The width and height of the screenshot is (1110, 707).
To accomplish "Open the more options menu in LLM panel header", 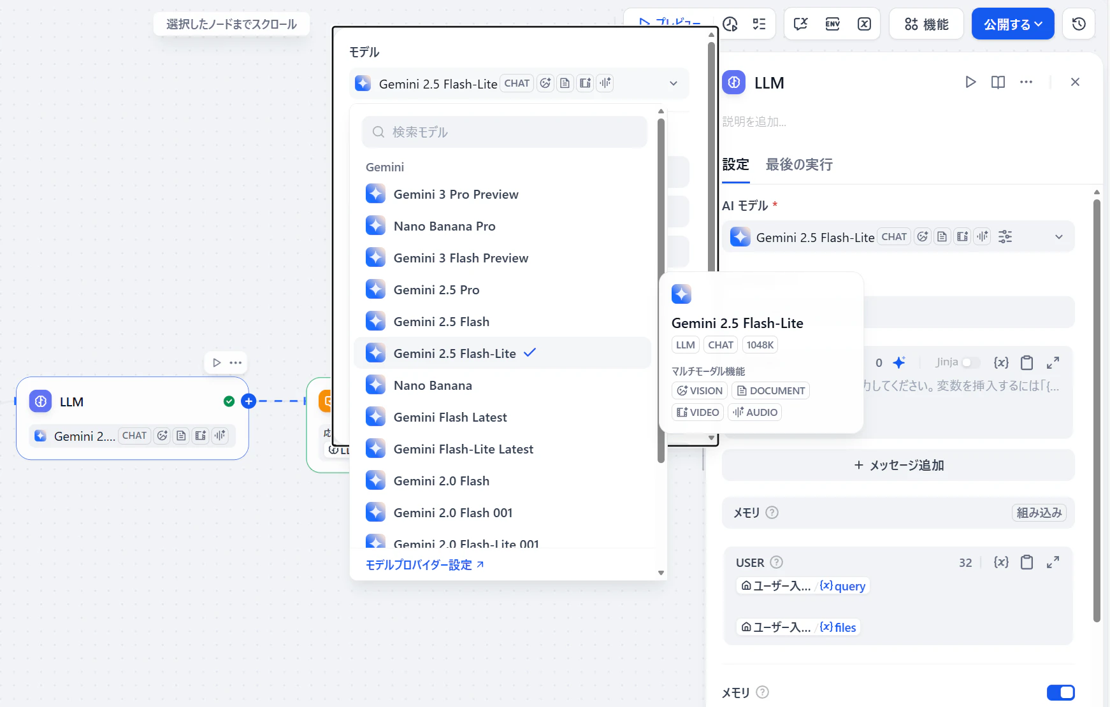I will [x=1026, y=82].
